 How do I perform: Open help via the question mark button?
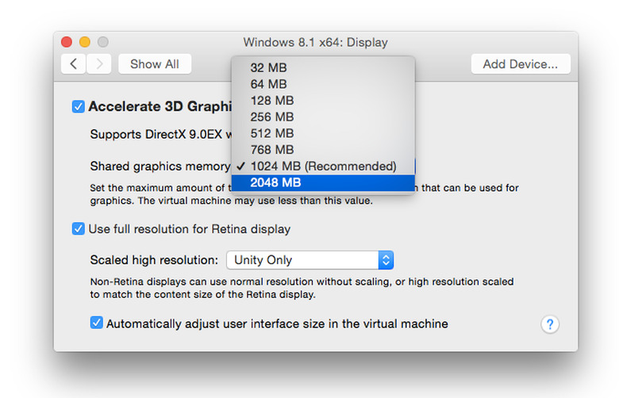coord(550,324)
